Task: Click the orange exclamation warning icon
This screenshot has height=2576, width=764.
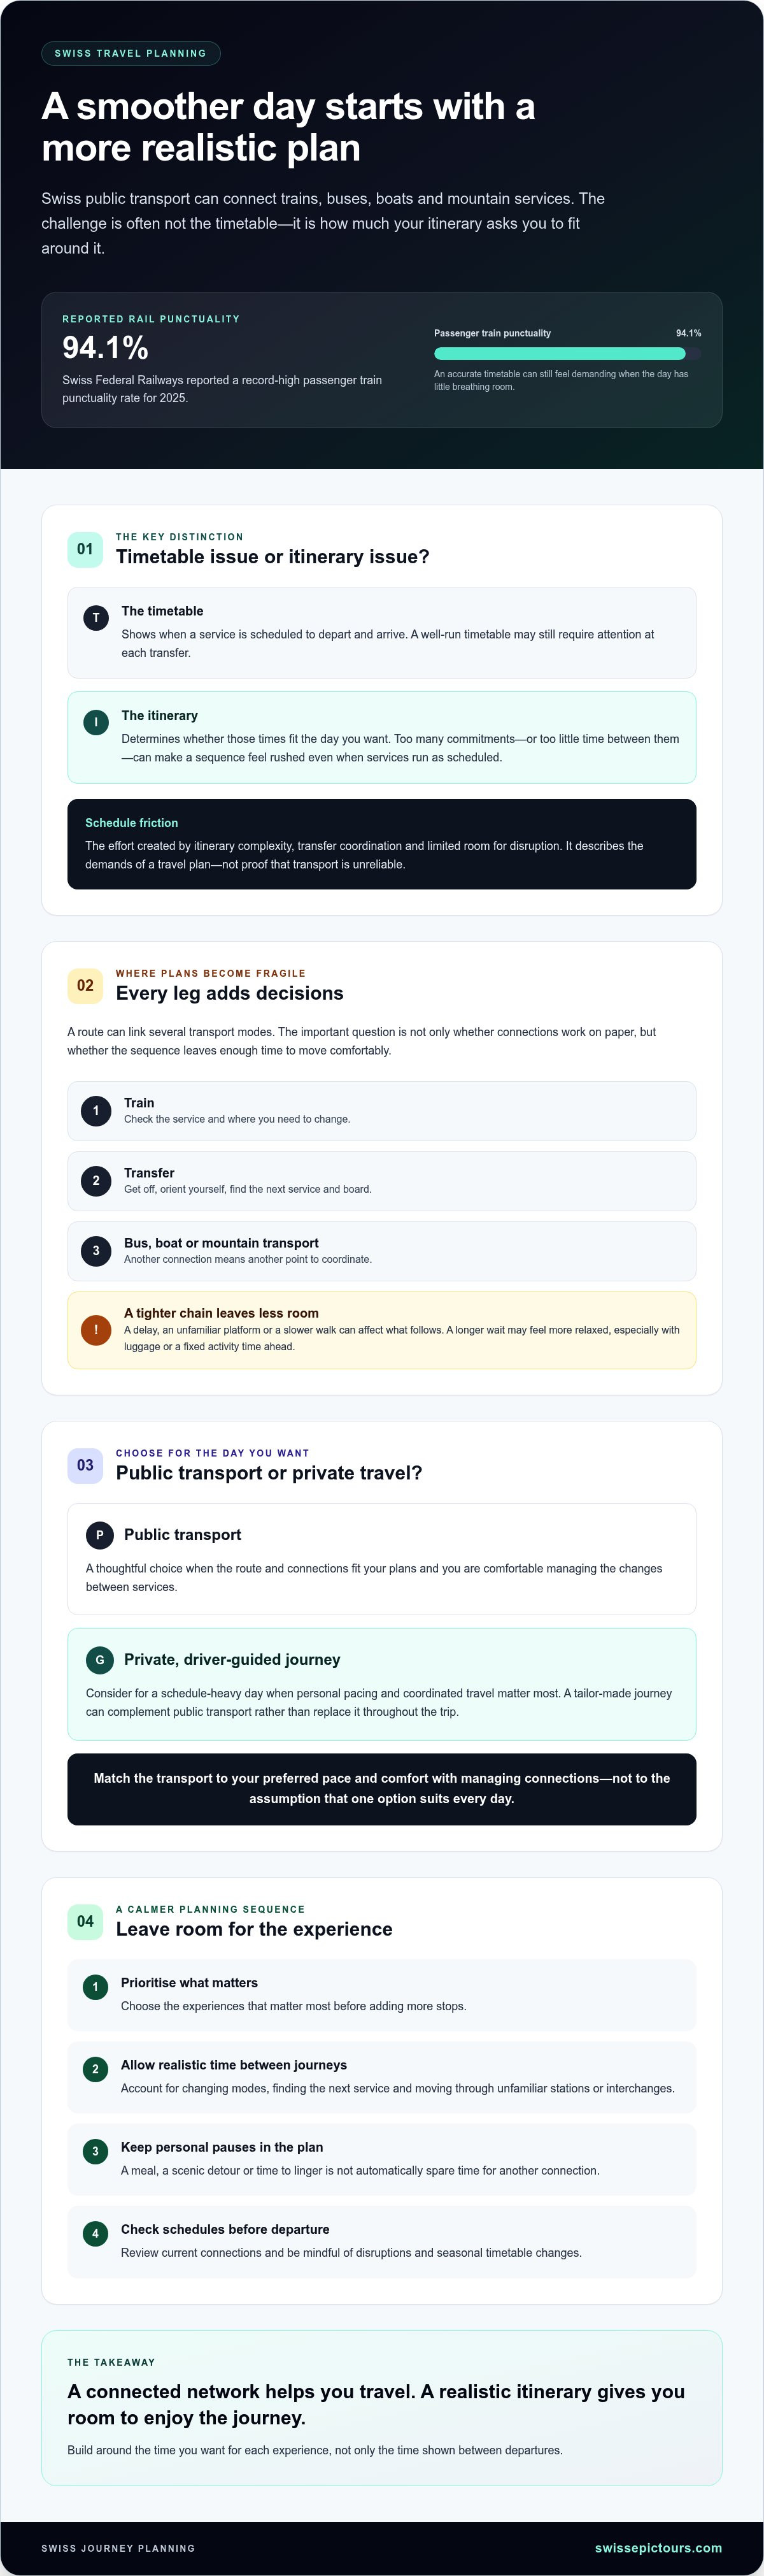Action: (96, 1330)
